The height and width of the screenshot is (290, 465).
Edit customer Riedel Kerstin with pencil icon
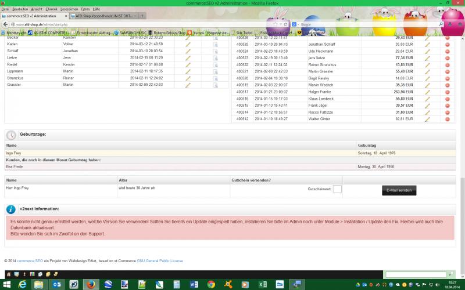(x=188, y=64)
